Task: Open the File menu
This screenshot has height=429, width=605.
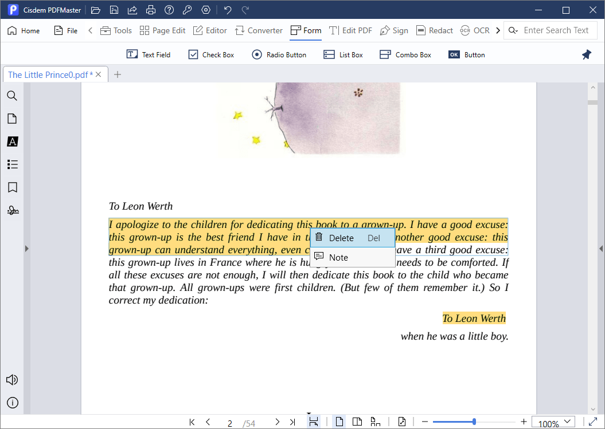Action: coord(66,30)
